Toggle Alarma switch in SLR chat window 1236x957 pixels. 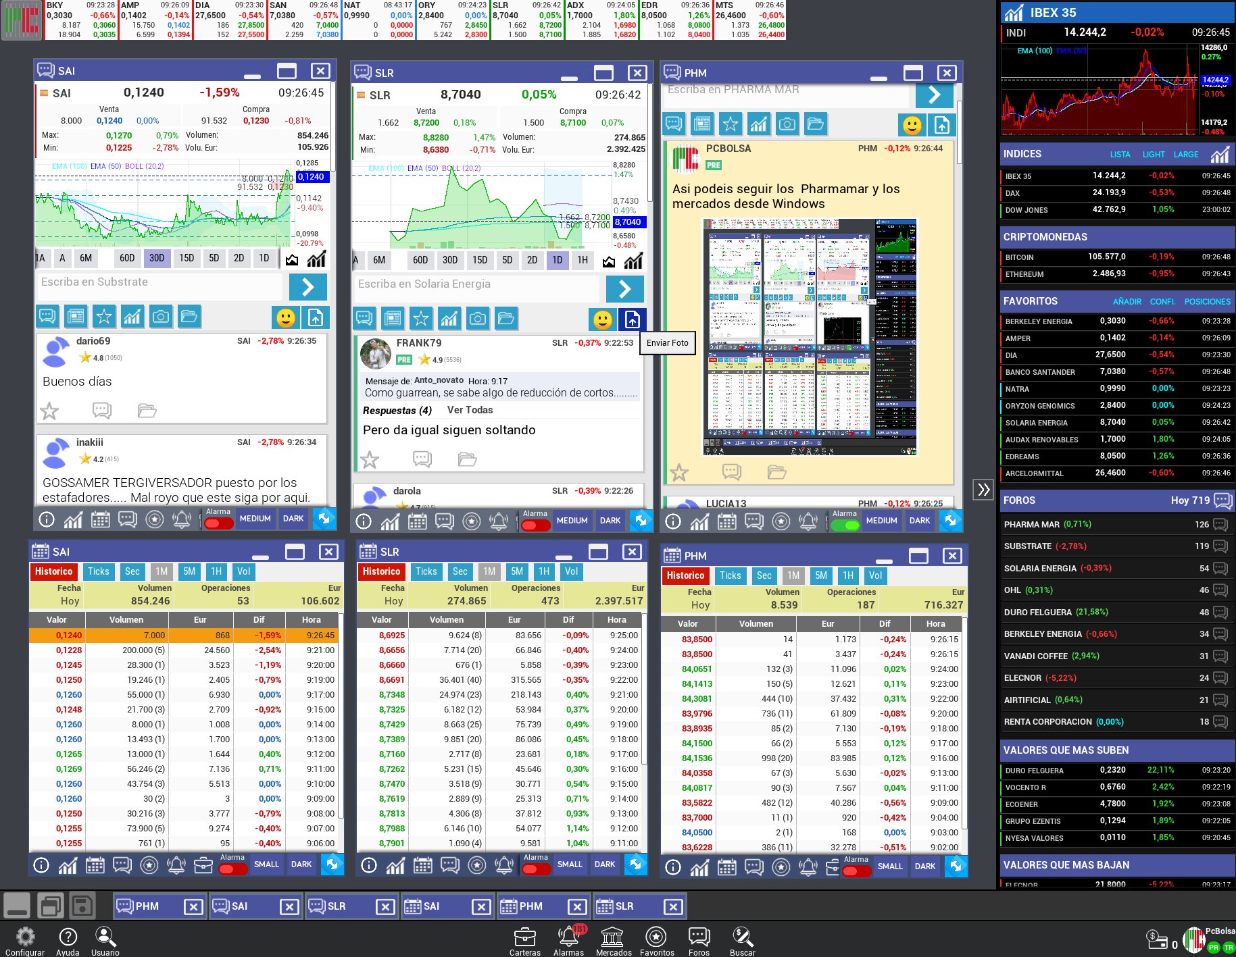[x=535, y=525]
